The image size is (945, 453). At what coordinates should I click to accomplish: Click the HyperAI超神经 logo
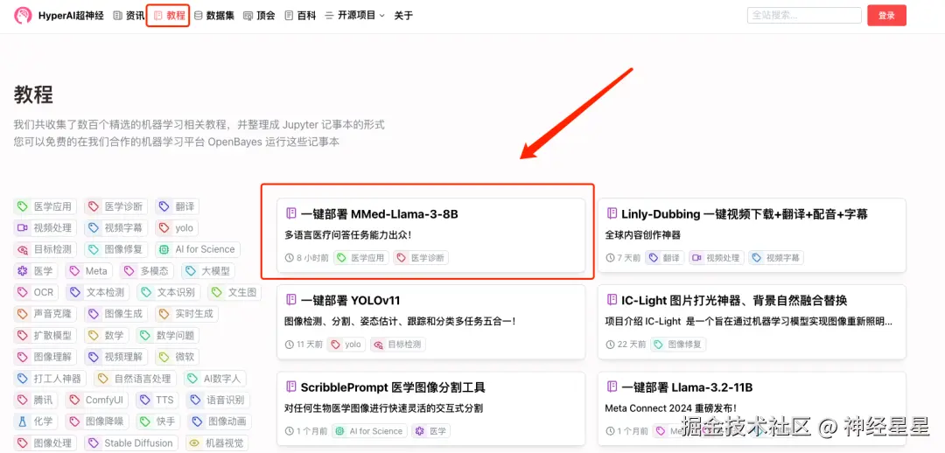(x=59, y=16)
